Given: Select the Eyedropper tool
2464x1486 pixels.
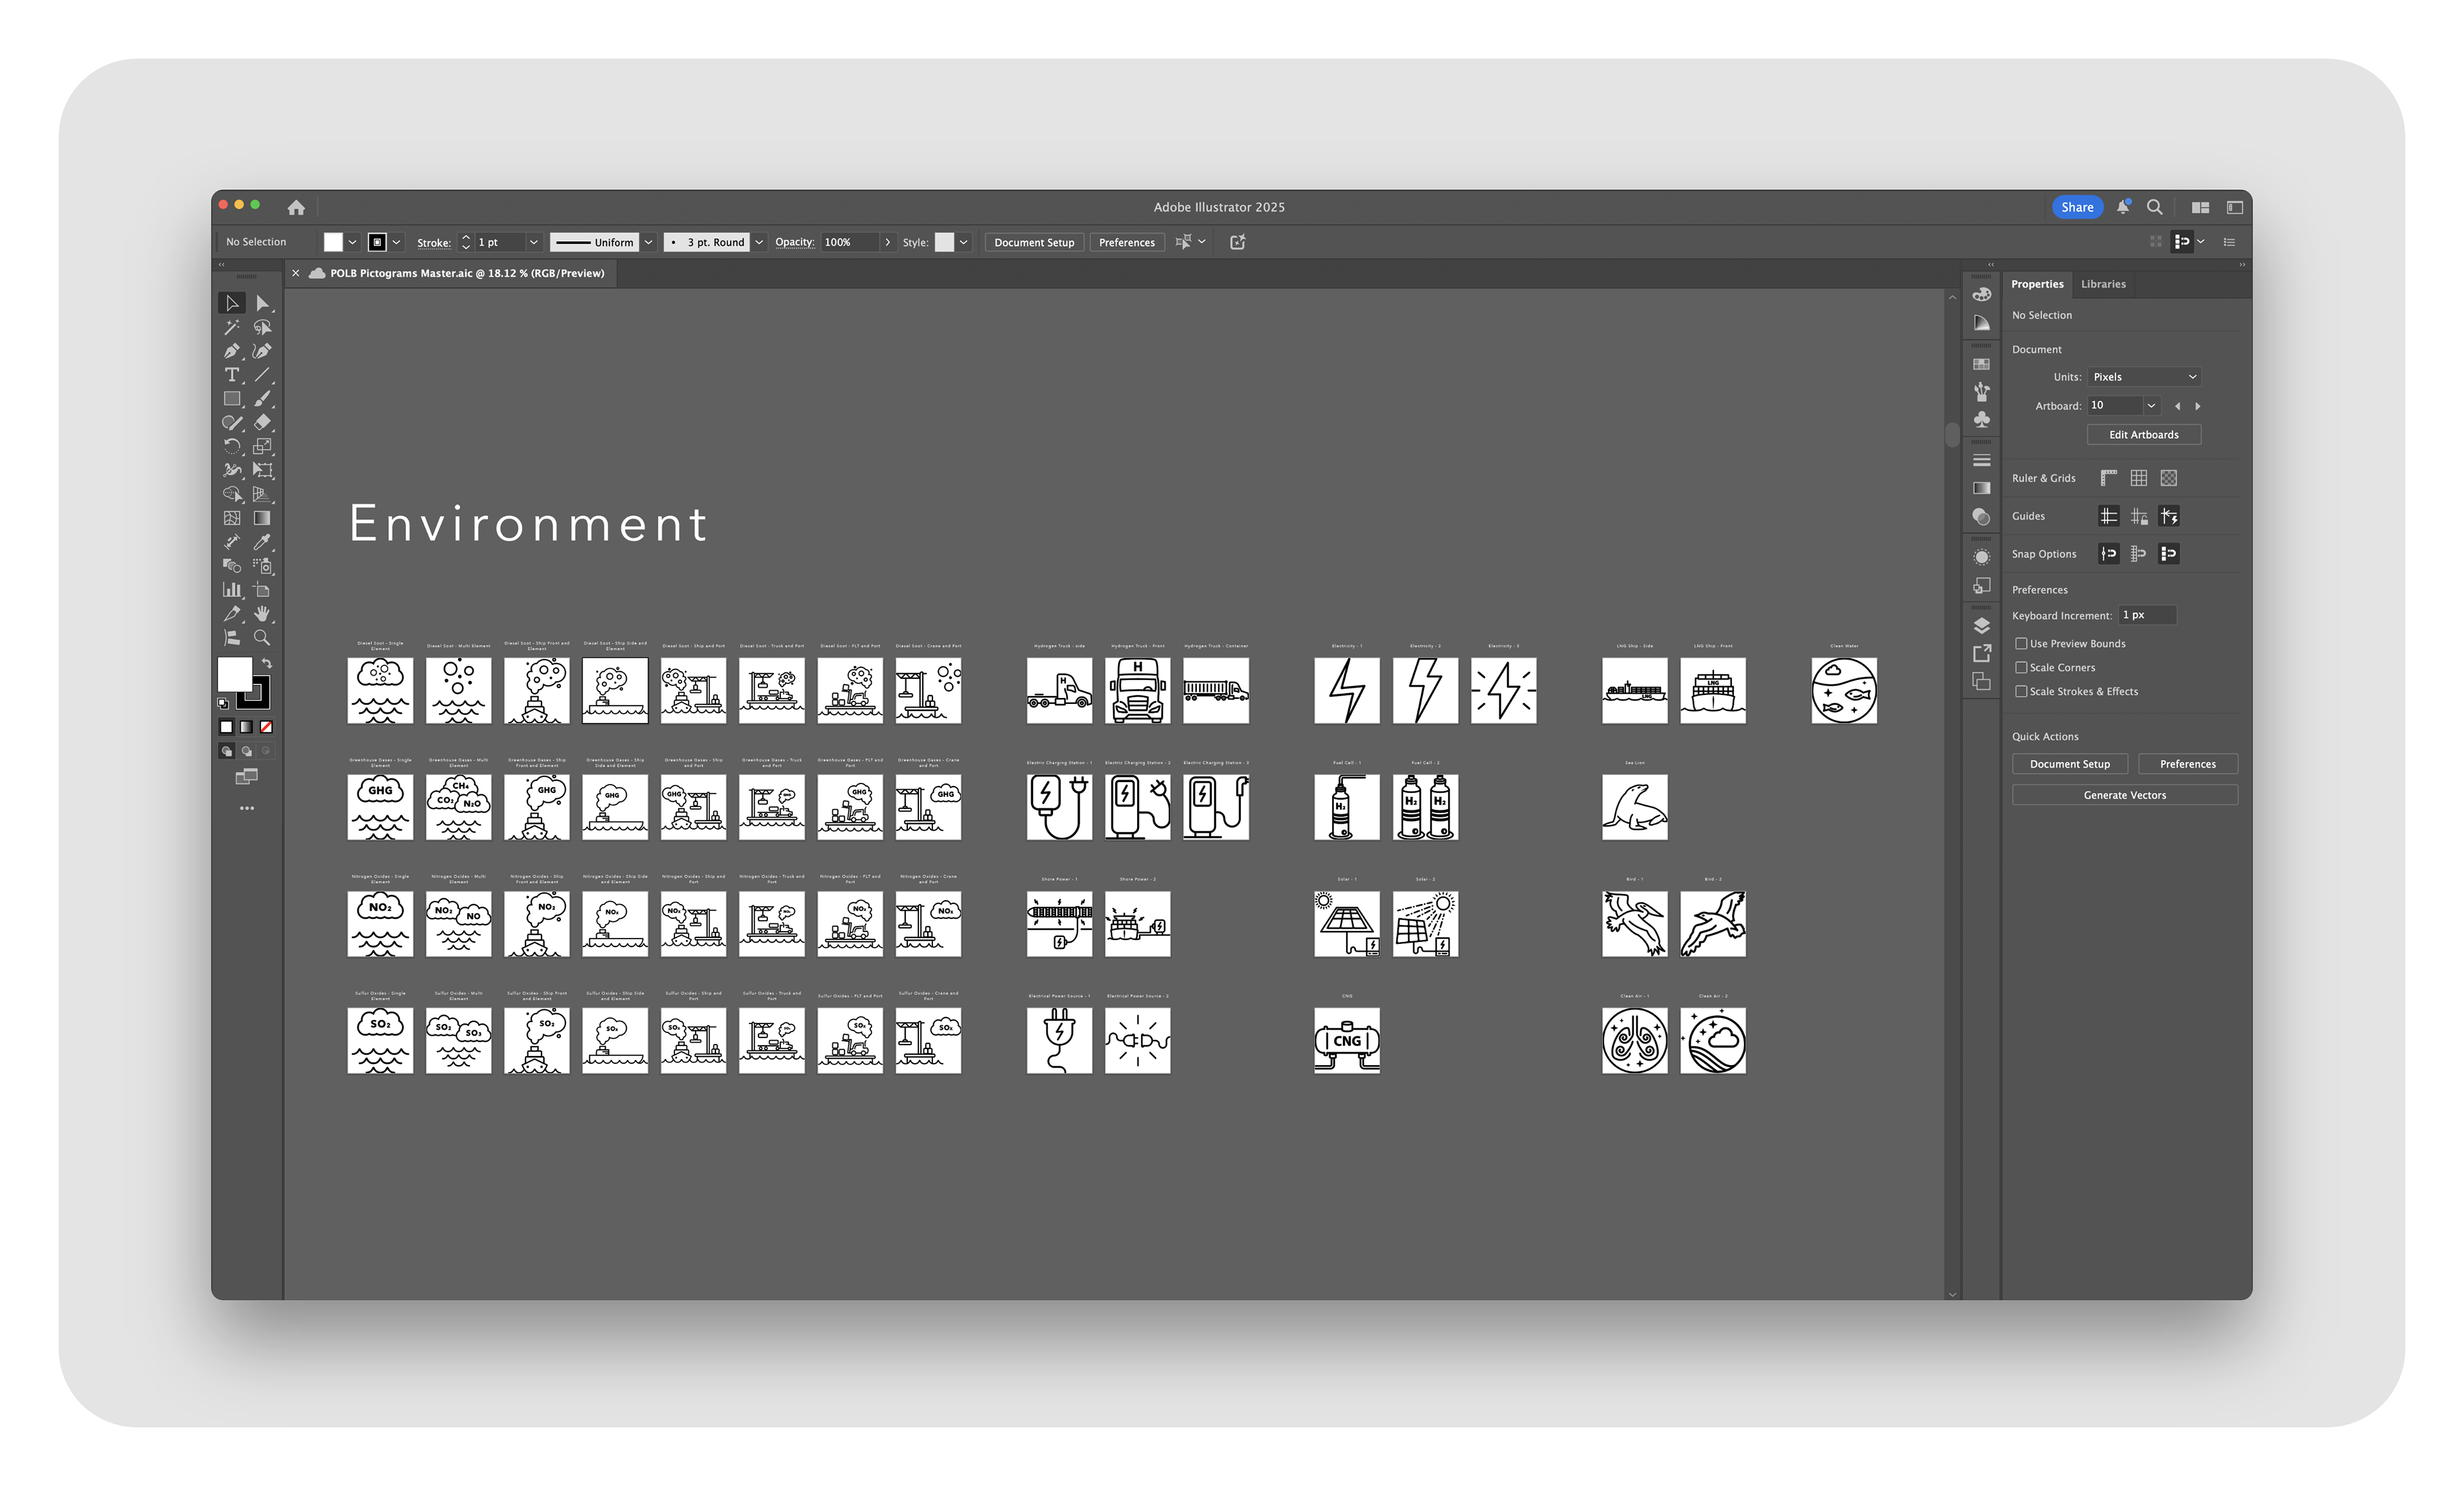Looking at the screenshot, I should click(262, 542).
